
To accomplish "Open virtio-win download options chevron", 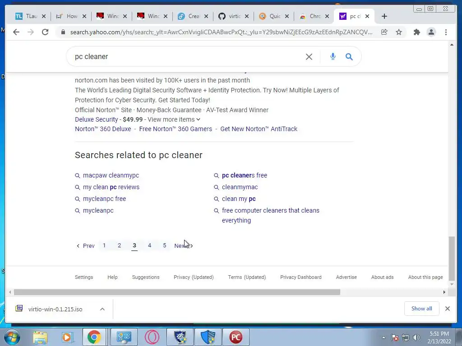I will 102,309.
